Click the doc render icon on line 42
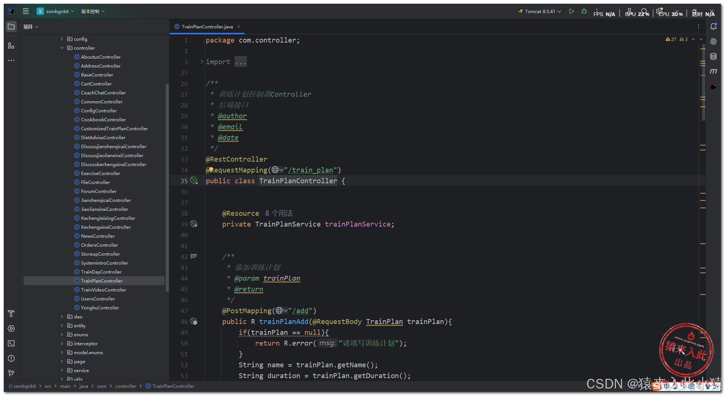 tap(194, 256)
